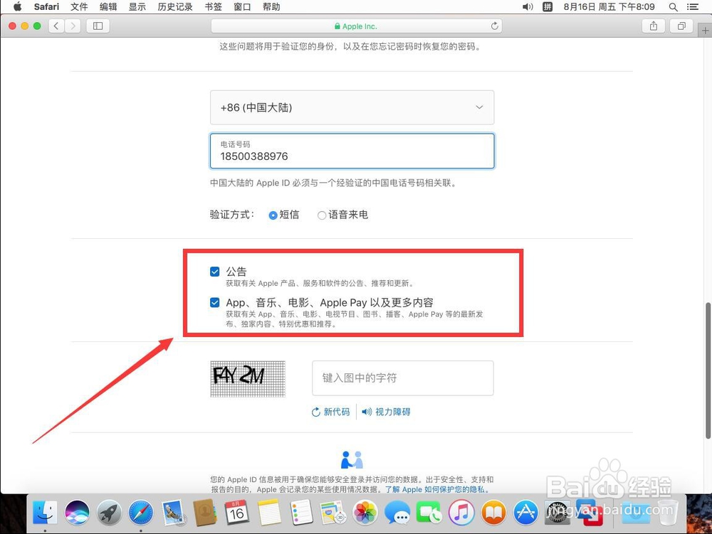
Task: Open Photos from the Dock
Action: 365,512
